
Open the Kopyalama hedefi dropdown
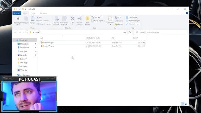[x=64, y=25]
